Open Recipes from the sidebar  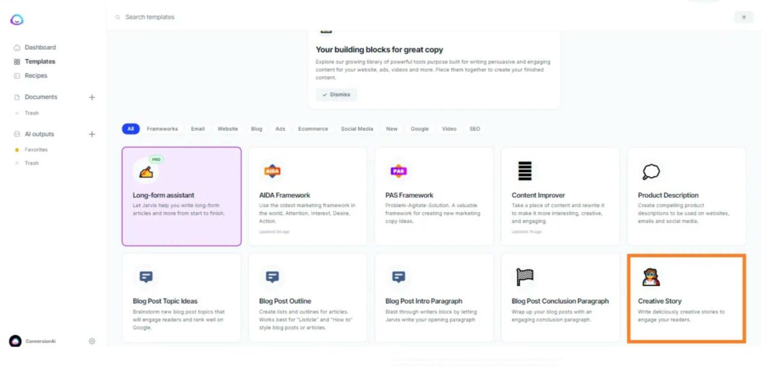37,75
